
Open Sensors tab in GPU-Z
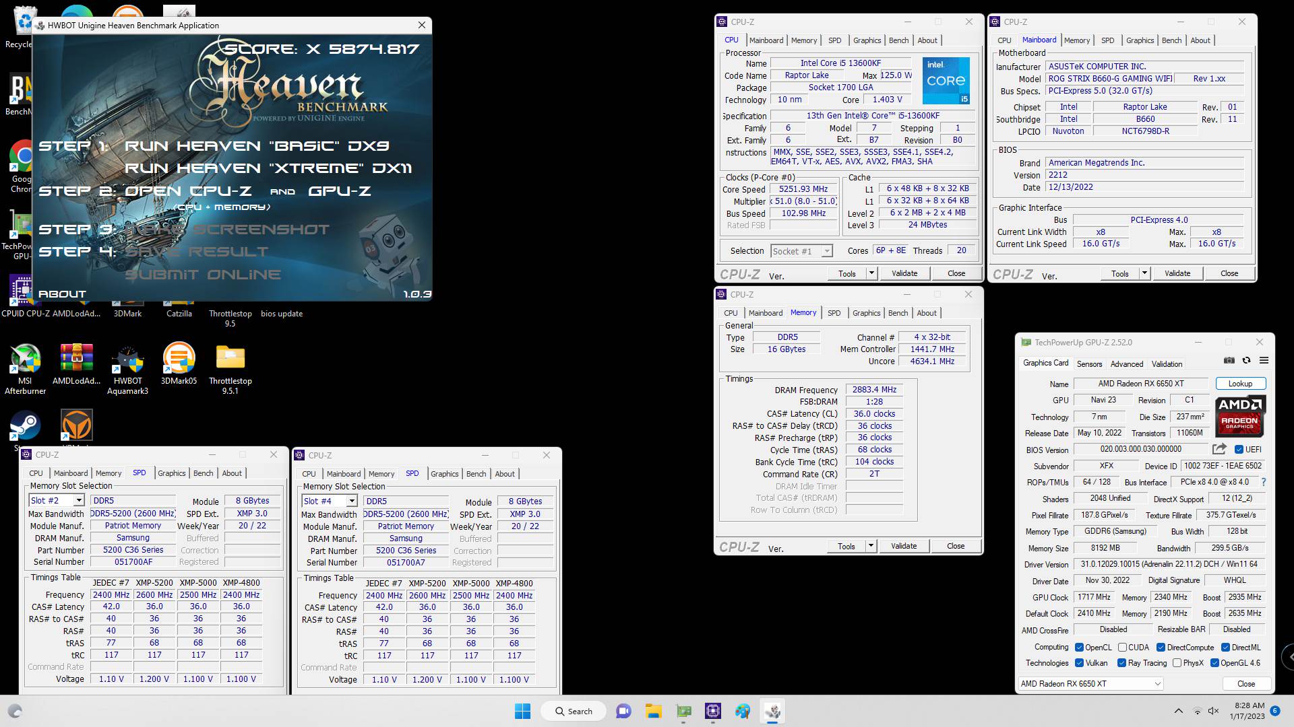[1089, 364]
